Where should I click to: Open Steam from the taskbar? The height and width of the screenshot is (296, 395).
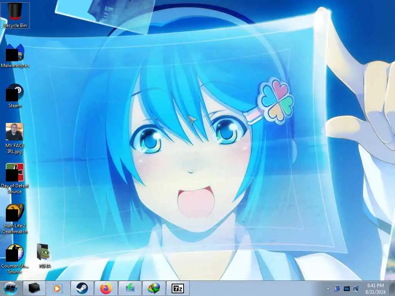coord(82,288)
